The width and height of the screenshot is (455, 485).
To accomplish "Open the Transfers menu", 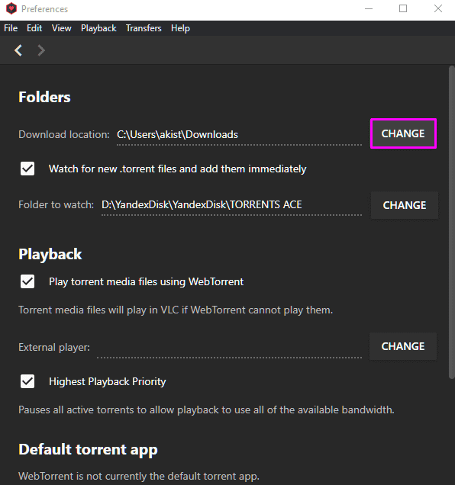I will tap(144, 28).
